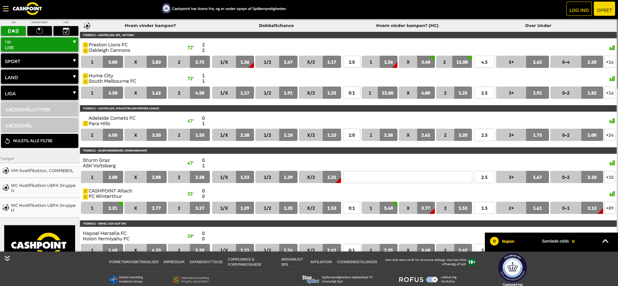
Task: Click the large Cashpoint banner in sidebar
Action: point(40,238)
